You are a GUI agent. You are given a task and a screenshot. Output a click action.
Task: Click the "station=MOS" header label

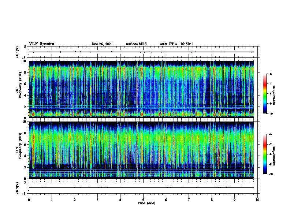pos(136,44)
